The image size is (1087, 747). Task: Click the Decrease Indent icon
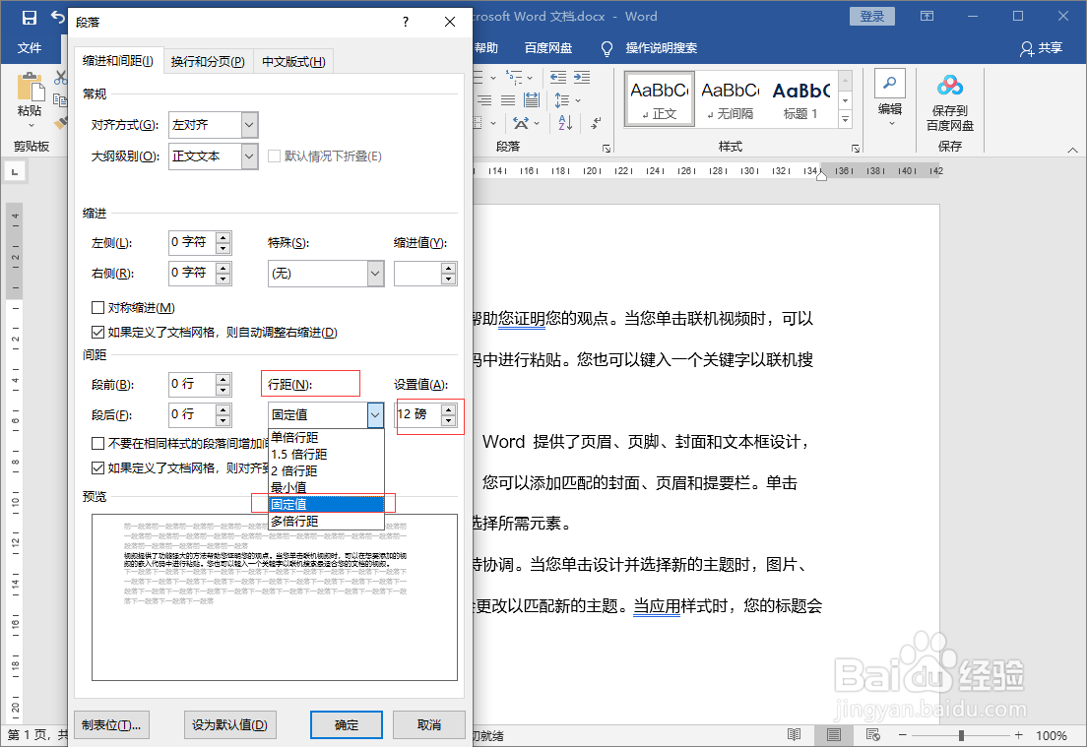(558, 77)
